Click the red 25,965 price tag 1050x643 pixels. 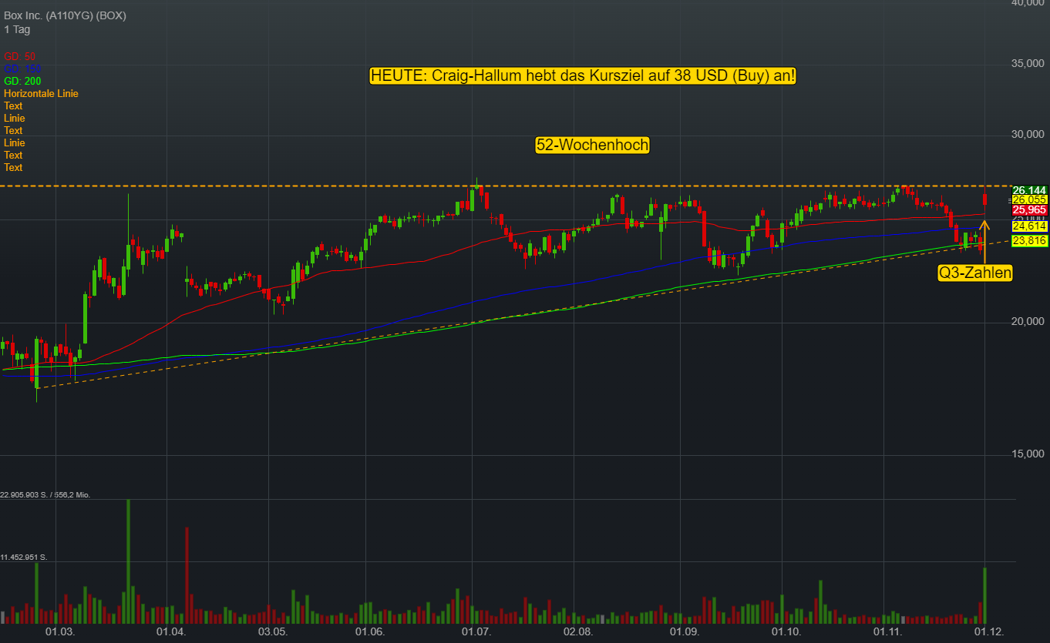(x=1029, y=209)
